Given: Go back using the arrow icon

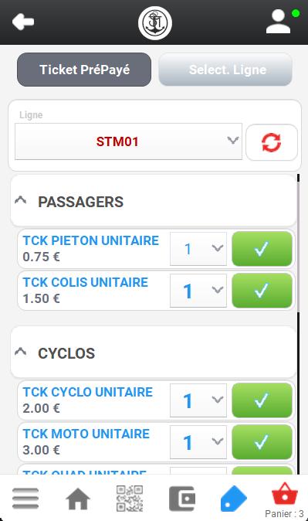Looking at the screenshot, I should coord(23,22).
